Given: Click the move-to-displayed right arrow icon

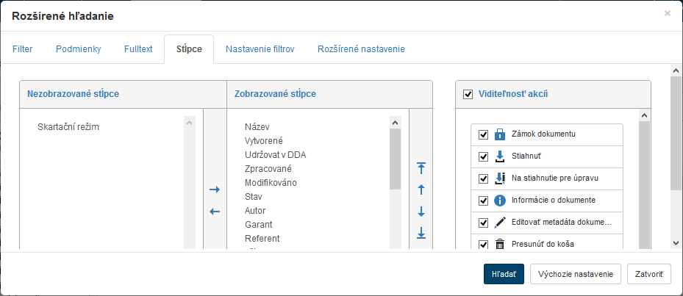Looking at the screenshot, I should point(215,189).
